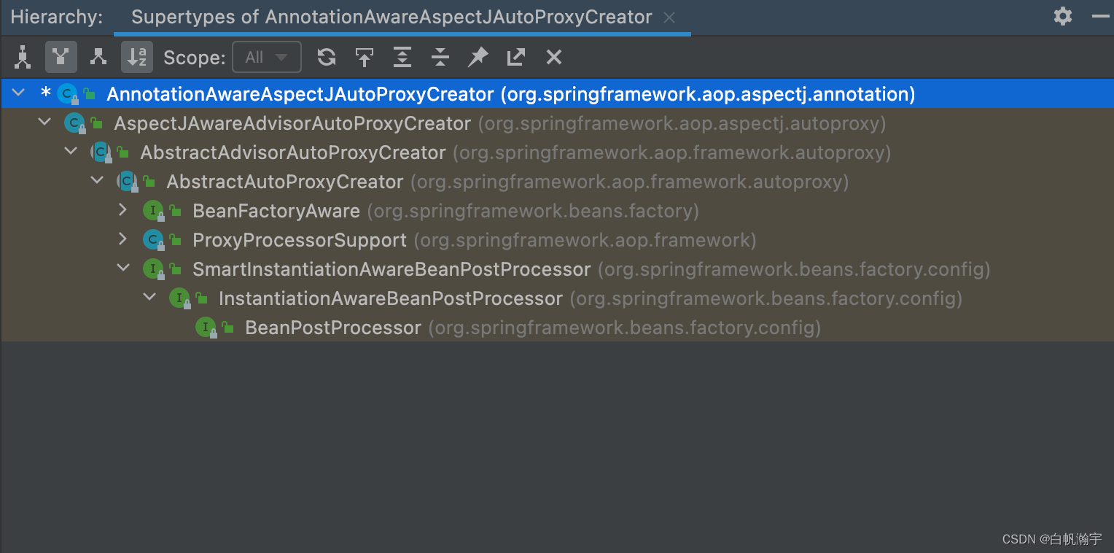Click interface icon of BeanPostProcessor
The width and height of the screenshot is (1114, 553).
[x=206, y=328]
